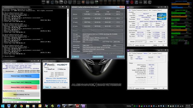Toggle the HWbot.org submit checkbox
Image resolution: width=193 pixels, height=108 pixels.
(58, 69)
